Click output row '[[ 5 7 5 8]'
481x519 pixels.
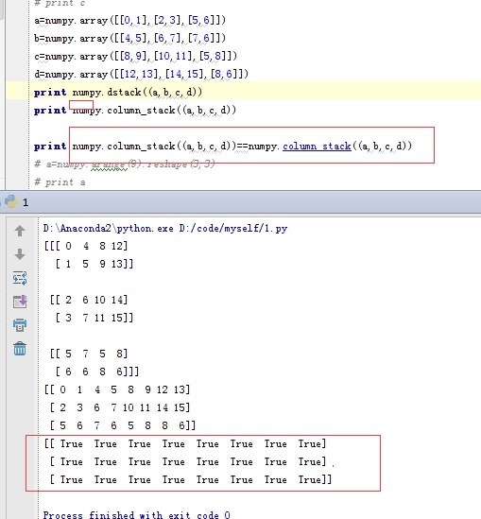click(89, 354)
